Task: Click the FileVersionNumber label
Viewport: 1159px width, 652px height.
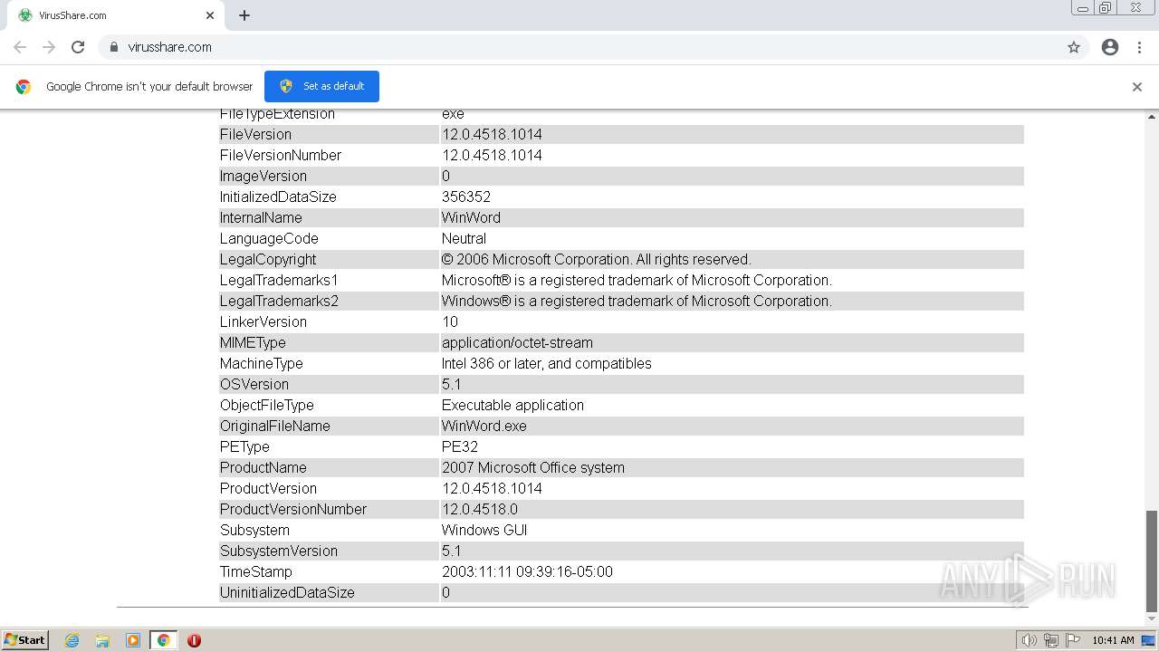Action: [x=281, y=155]
